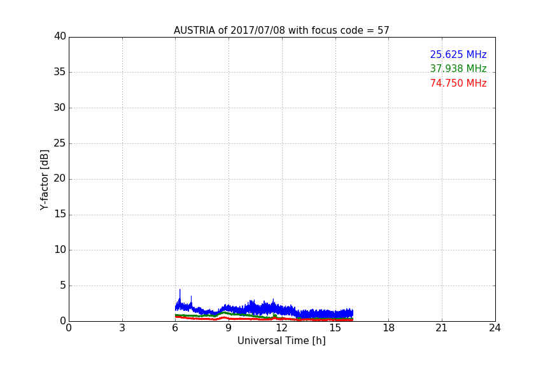
Task: Click the x-axis tick label '3'
Action: tap(122, 328)
